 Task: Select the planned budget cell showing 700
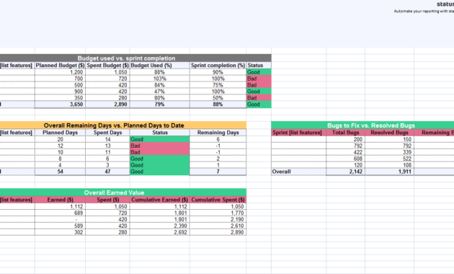coord(60,79)
